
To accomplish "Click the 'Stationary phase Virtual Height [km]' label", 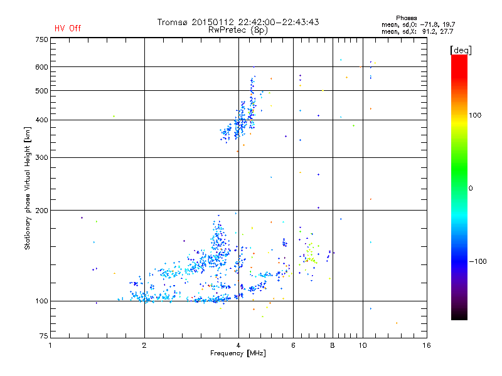I will click(x=28, y=188).
